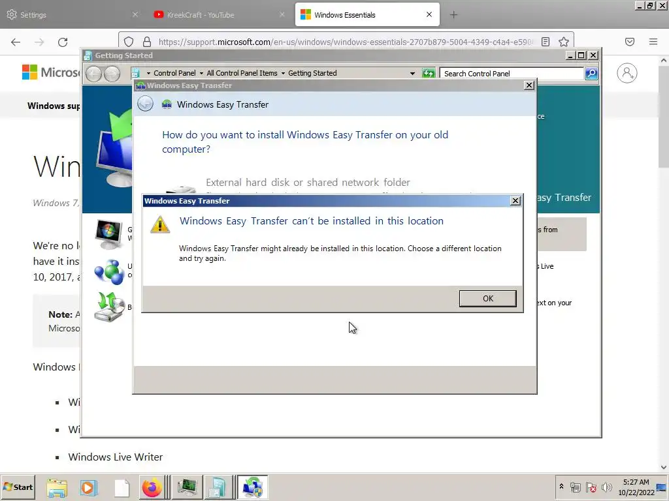Click the Control Panel breadcrumb
Image resolution: width=669 pixels, height=501 pixels.
click(174, 73)
